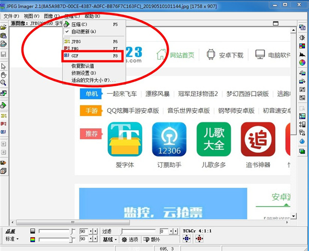Click the flip horizontal icon on right toolbar
This screenshot has height=251, width=309.
(302, 89)
